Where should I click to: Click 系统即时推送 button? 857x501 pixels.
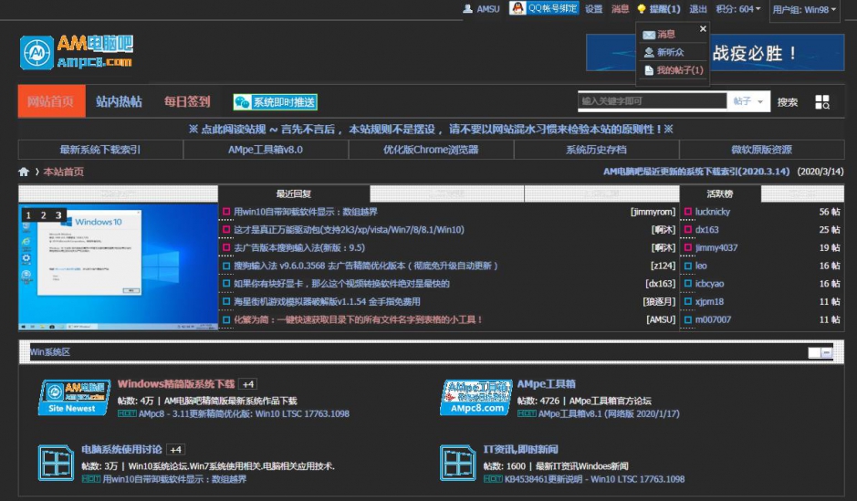pos(276,101)
